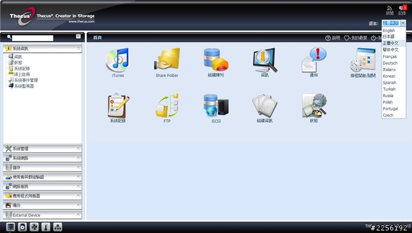Select Czech in language list

coord(393,116)
